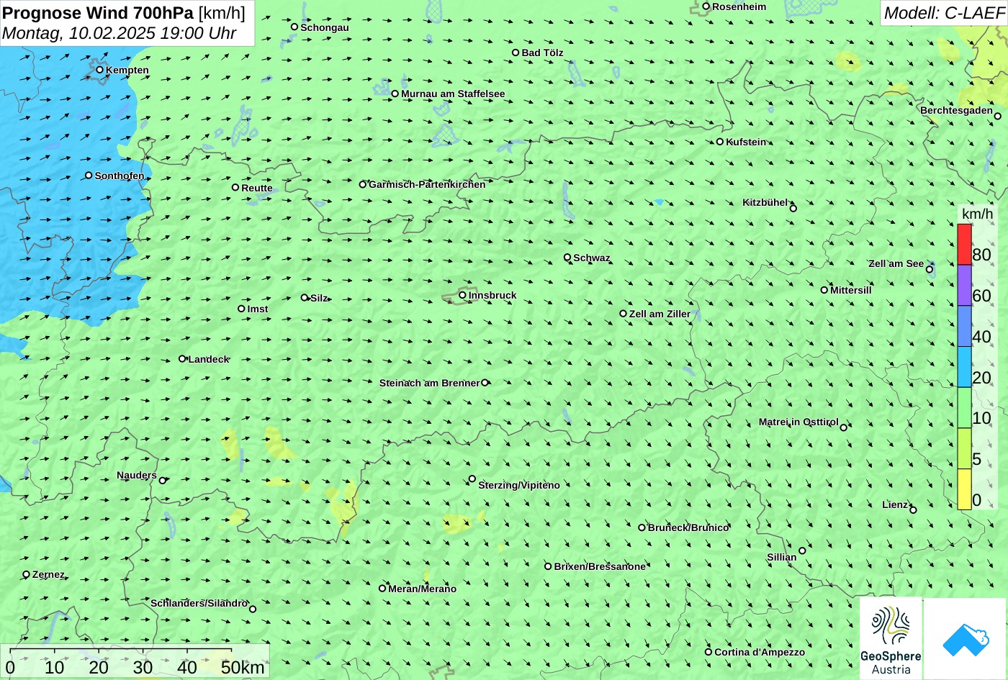Screen dimensions: 1008x680
Task: Select the 'Brixen/Bressanone' label
Action: click(600, 566)
